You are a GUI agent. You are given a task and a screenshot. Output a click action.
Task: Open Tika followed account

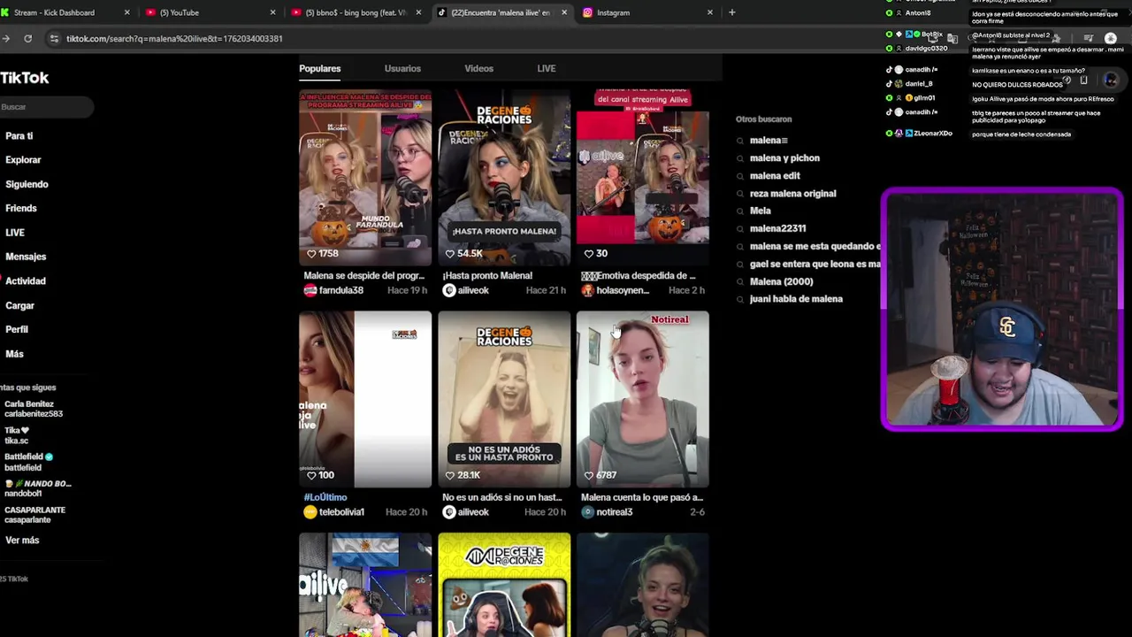point(18,435)
